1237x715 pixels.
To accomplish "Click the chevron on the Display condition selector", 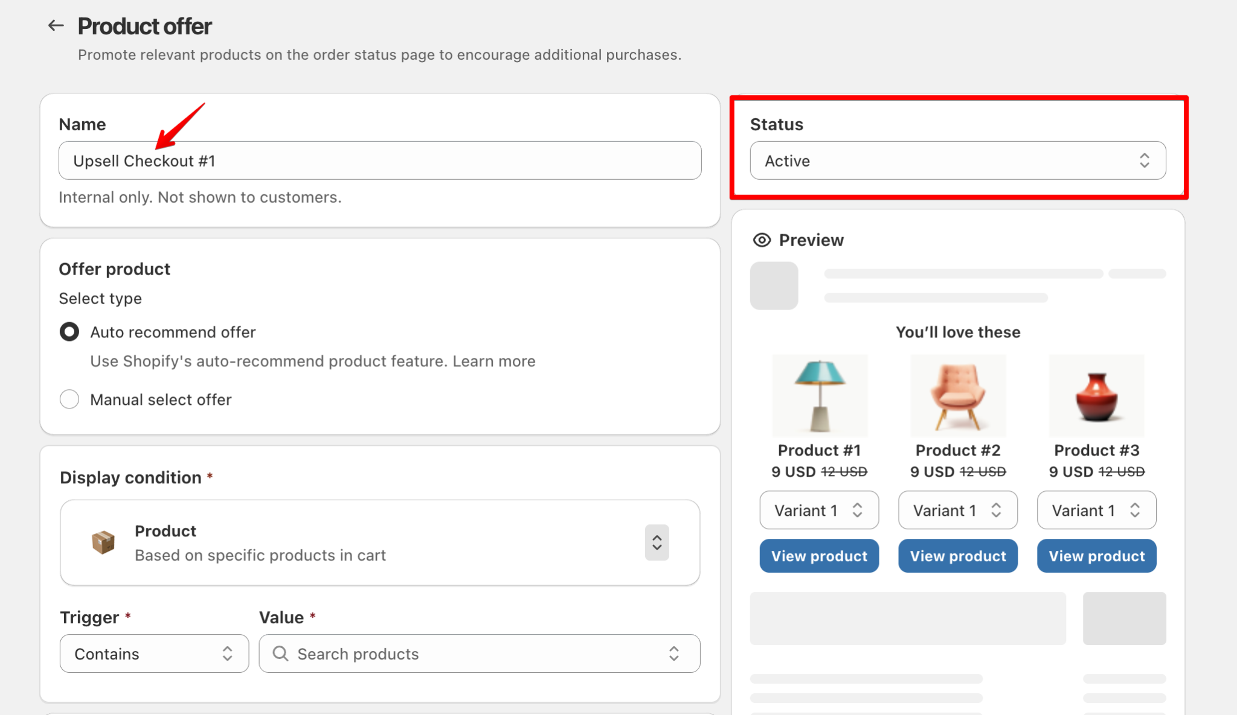I will click(656, 542).
